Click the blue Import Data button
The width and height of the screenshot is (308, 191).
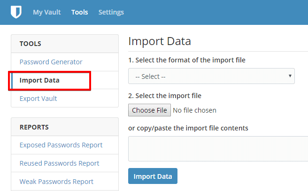(x=153, y=176)
